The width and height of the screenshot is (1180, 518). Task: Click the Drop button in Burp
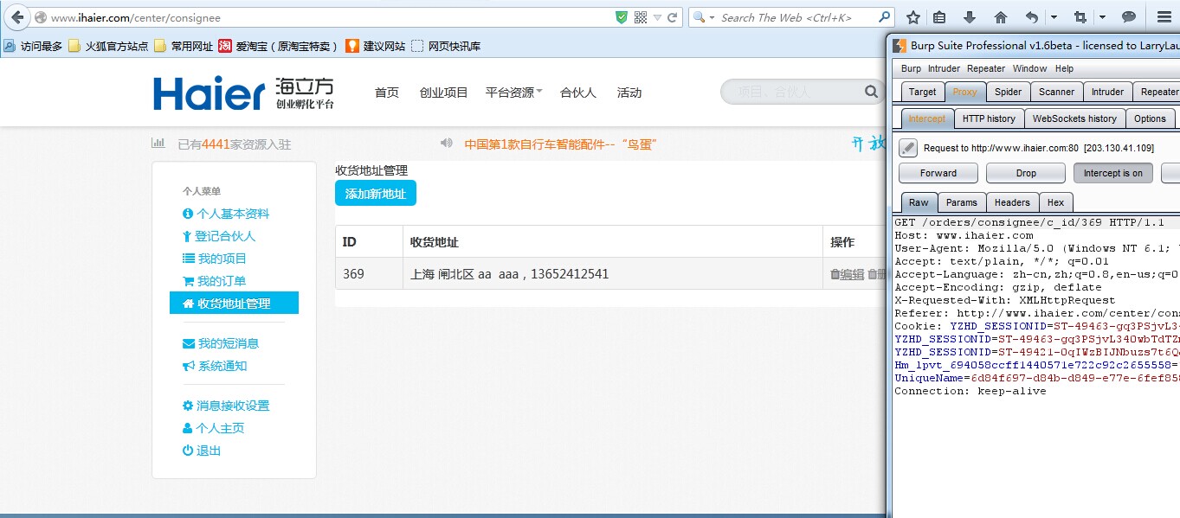1026,173
